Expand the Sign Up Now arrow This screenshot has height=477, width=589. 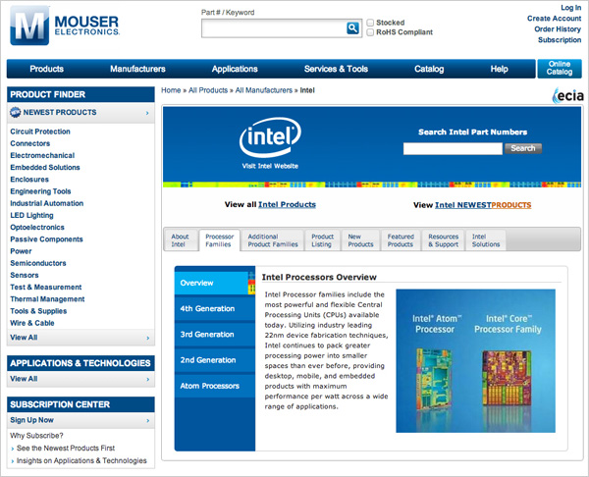point(147,421)
